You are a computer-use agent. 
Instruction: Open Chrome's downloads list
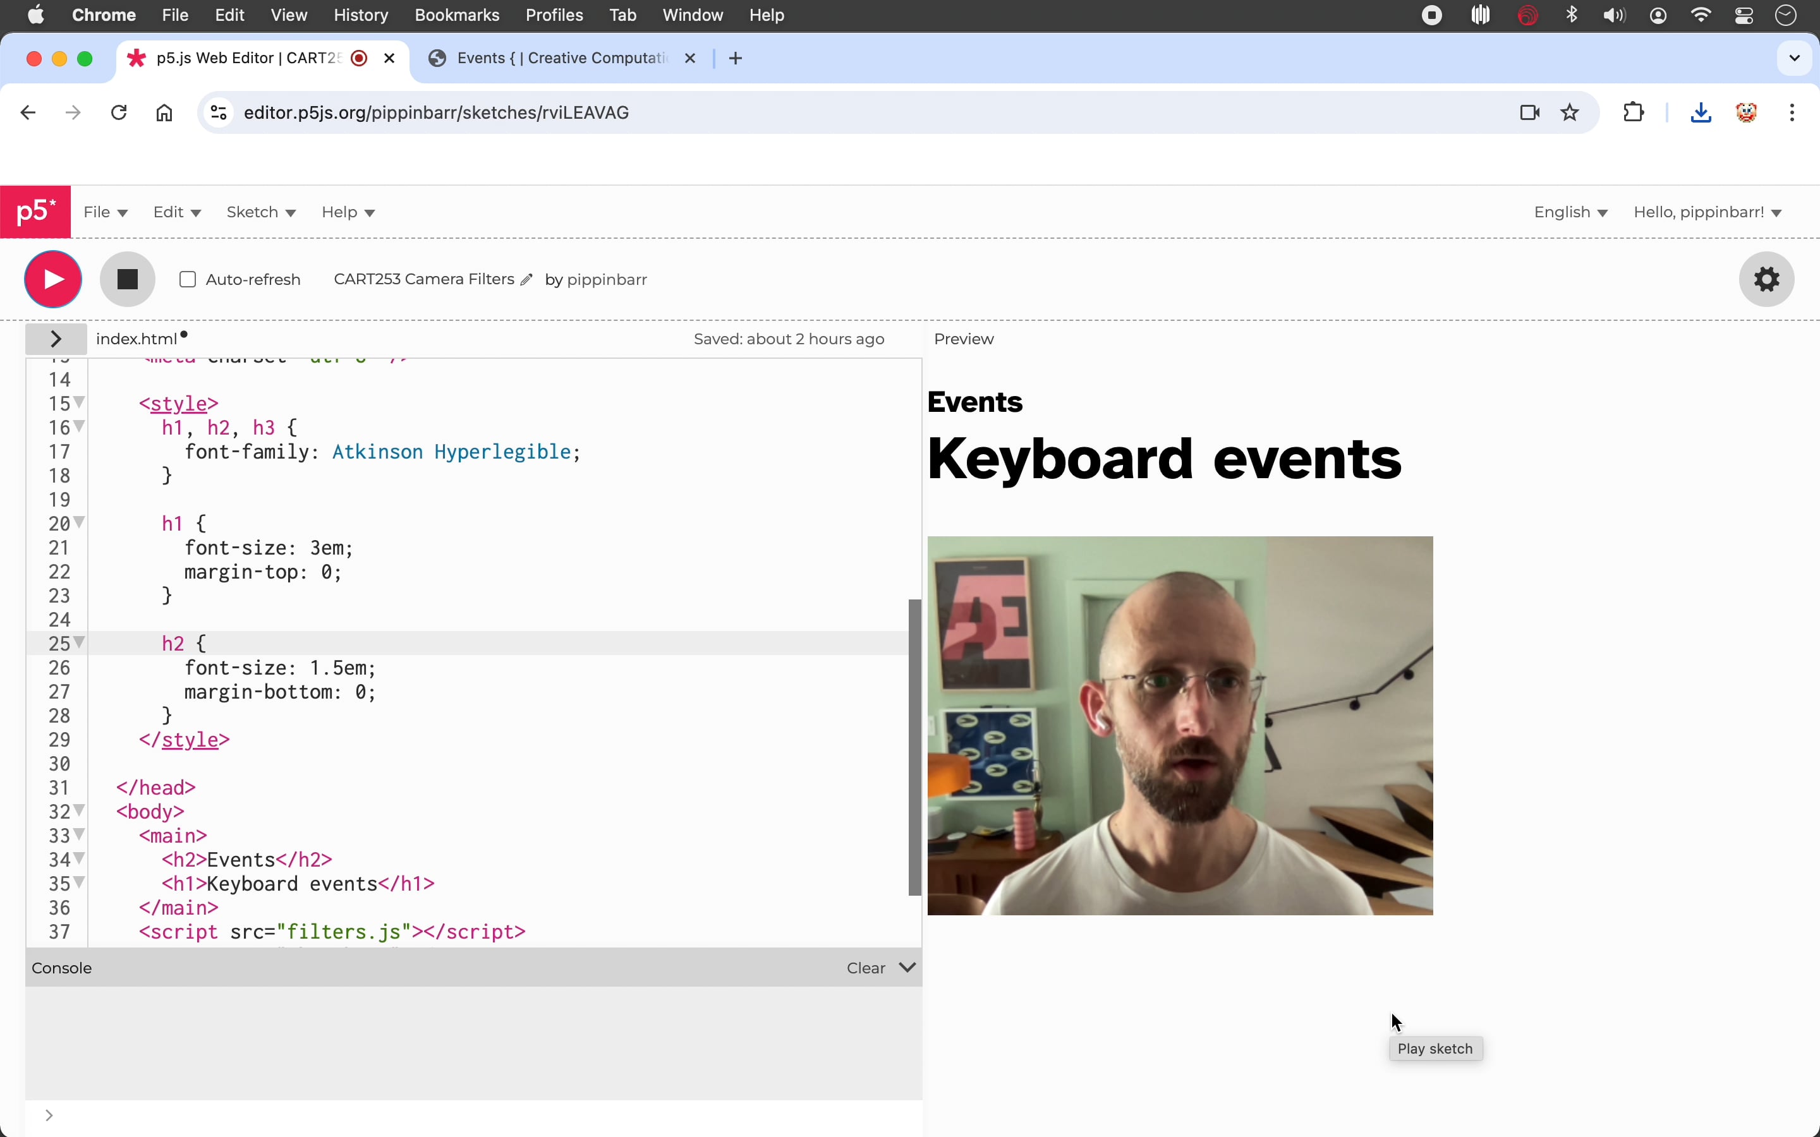[x=1701, y=112]
